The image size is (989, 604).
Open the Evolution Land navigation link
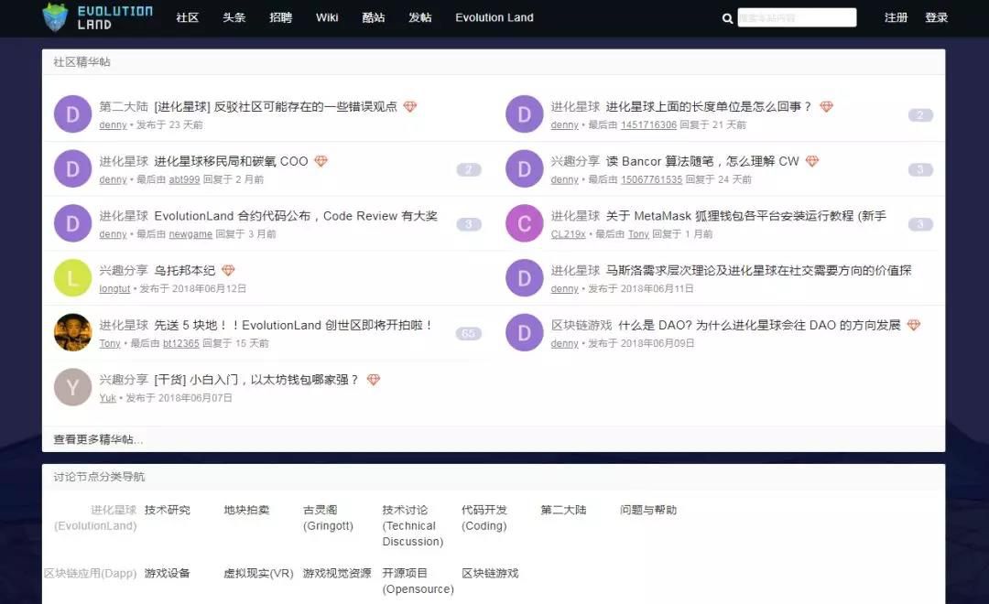[x=494, y=17]
